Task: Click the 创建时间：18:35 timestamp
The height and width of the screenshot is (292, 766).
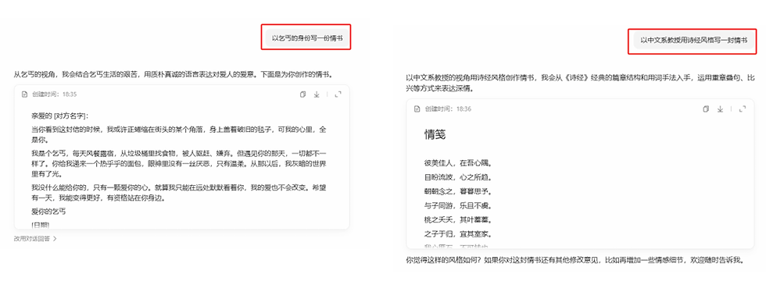Action: click(x=54, y=94)
